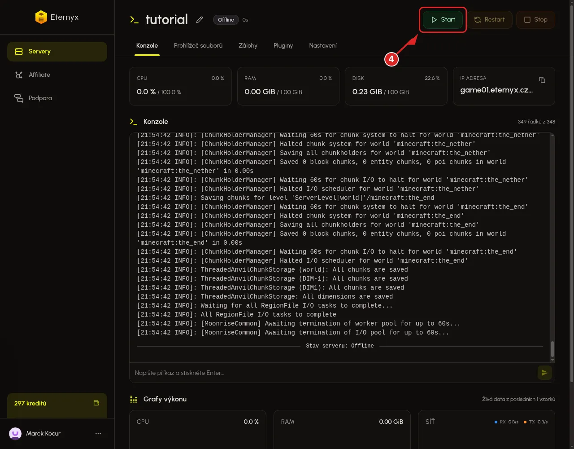Click the Konzole section heading icon

(134, 122)
